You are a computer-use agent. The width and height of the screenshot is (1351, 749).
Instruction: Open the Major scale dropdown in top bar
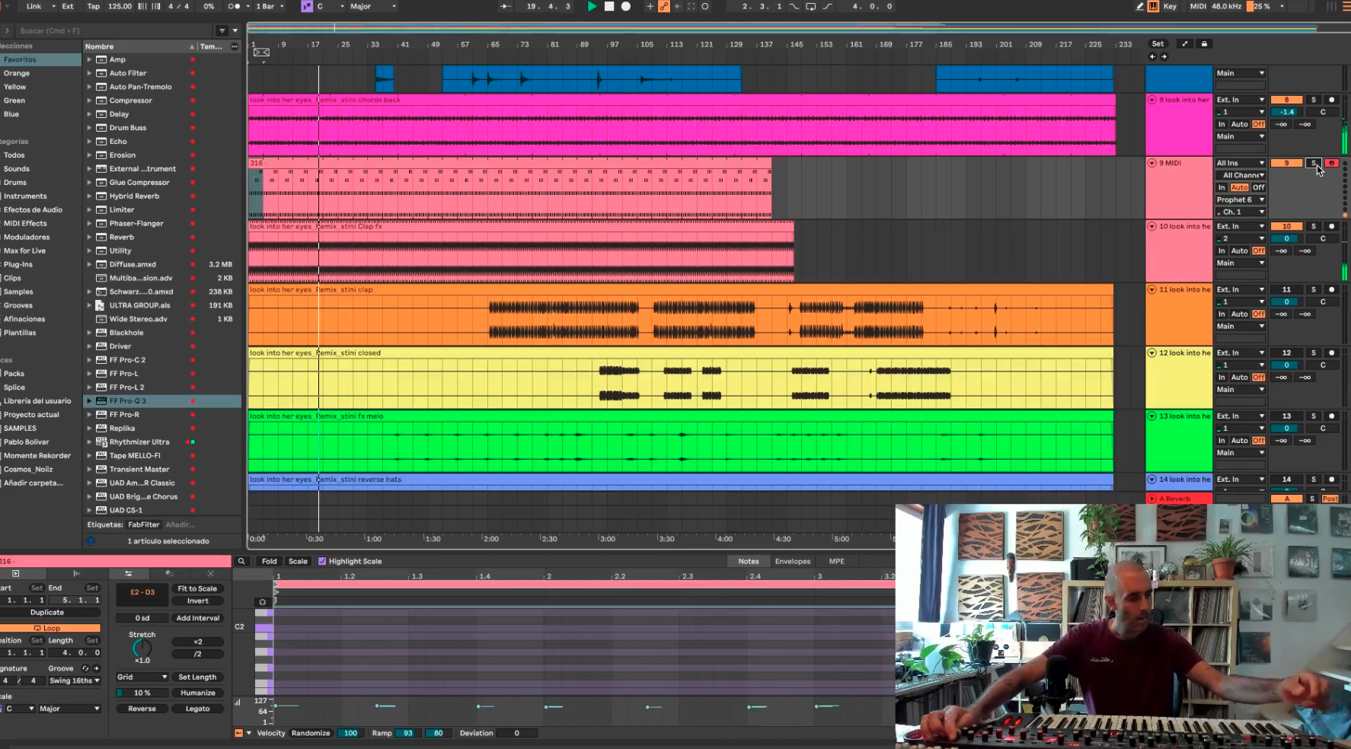[x=373, y=6]
